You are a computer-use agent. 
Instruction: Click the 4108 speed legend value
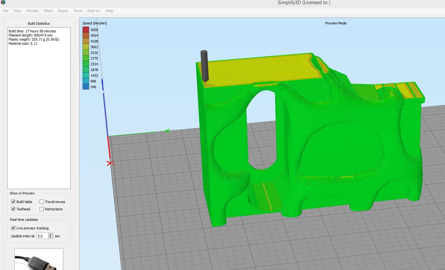click(94, 41)
